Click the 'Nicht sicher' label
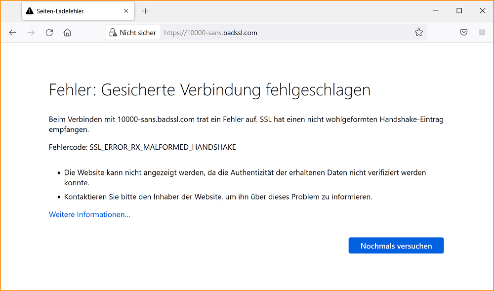494x291 pixels. pyautogui.click(x=138, y=33)
